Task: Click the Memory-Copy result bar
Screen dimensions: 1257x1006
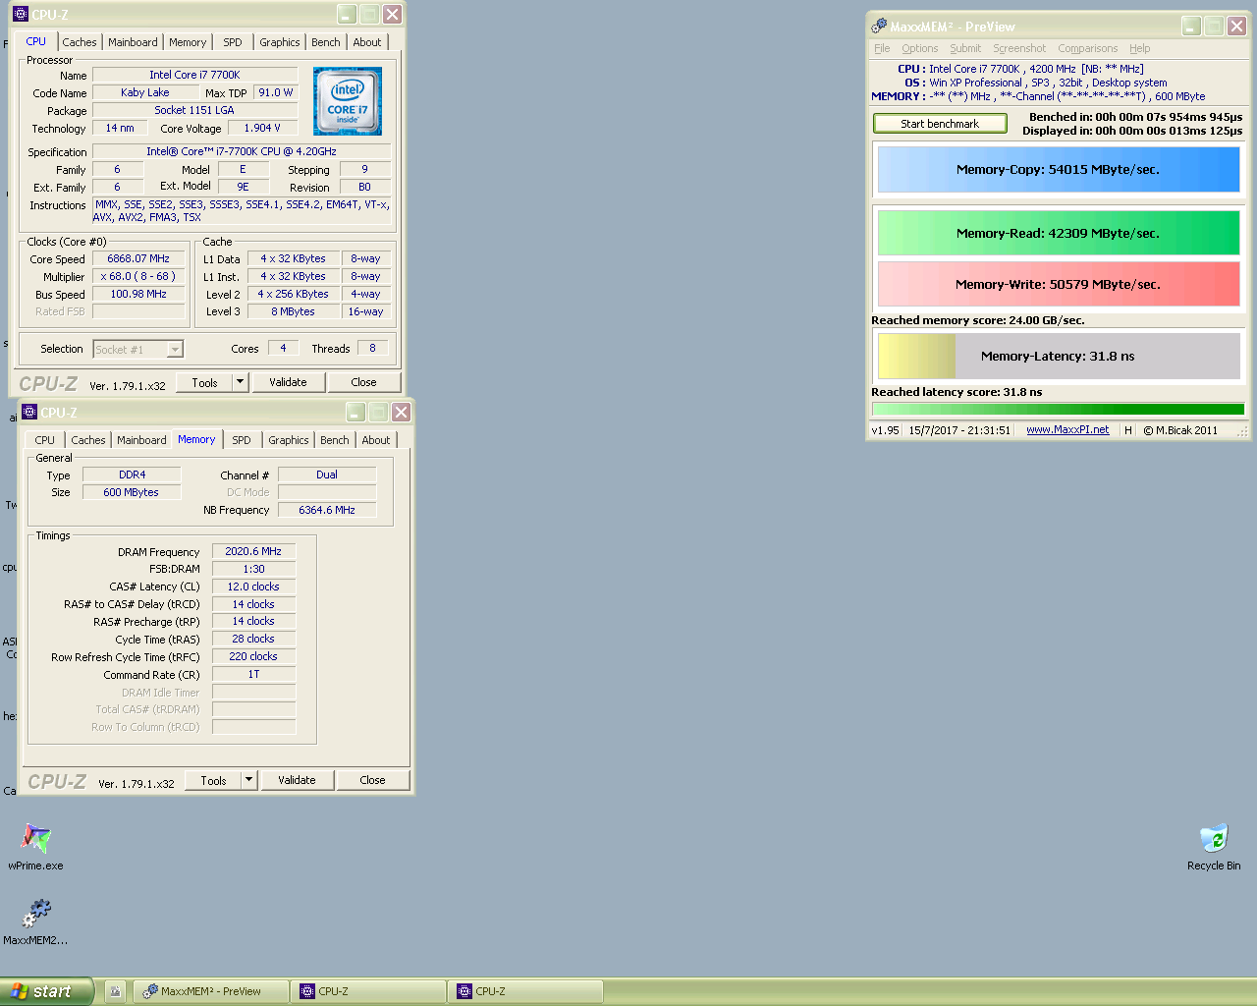Action: click(1059, 169)
